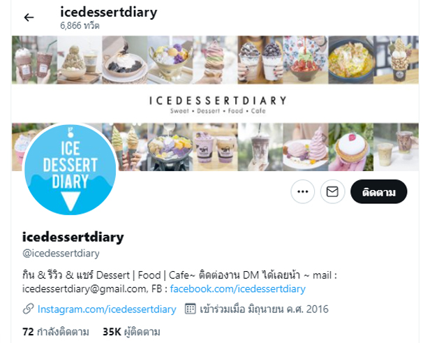Click the black ติดตาม follow button
430x343 pixels.
tap(379, 191)
